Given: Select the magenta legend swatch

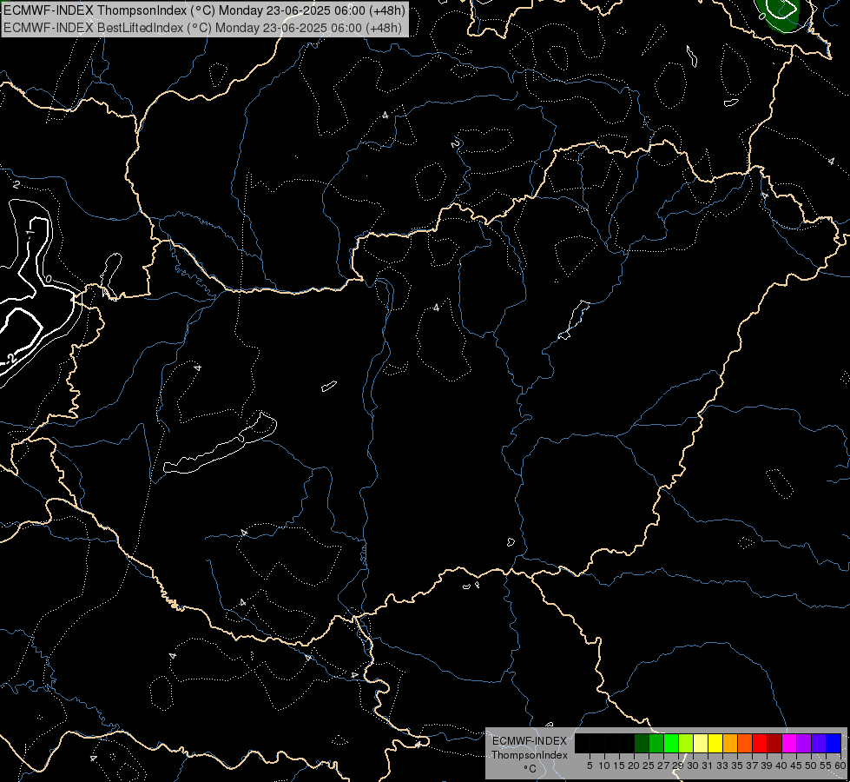Looking at the screenshot, I should tap(790, 743).
